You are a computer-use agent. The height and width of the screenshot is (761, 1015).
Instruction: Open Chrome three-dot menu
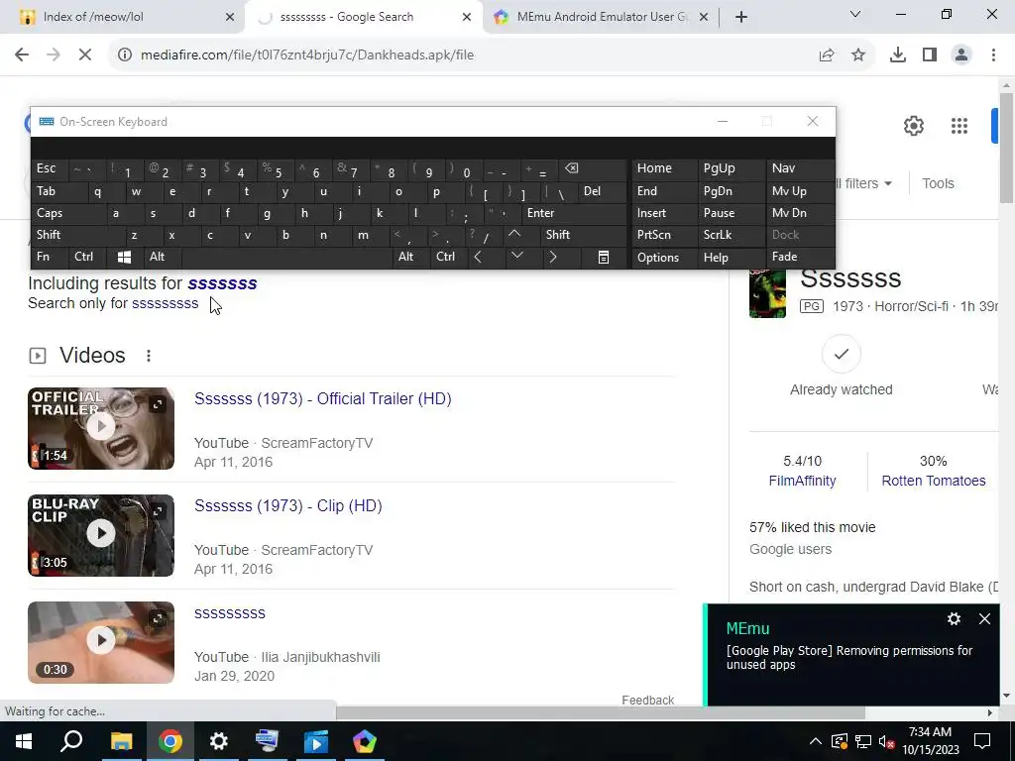coord(993,55)
